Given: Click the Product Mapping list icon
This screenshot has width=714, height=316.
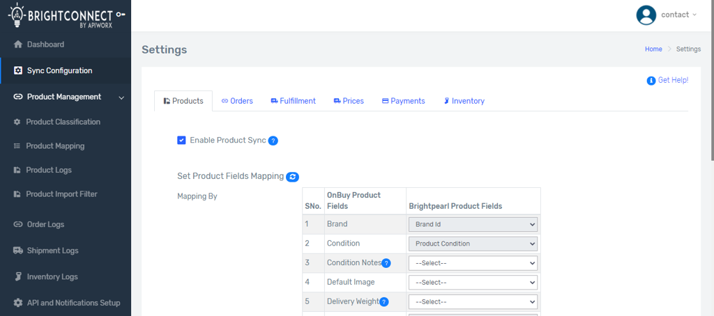Looking at the screenshot, I should point(17,146).
